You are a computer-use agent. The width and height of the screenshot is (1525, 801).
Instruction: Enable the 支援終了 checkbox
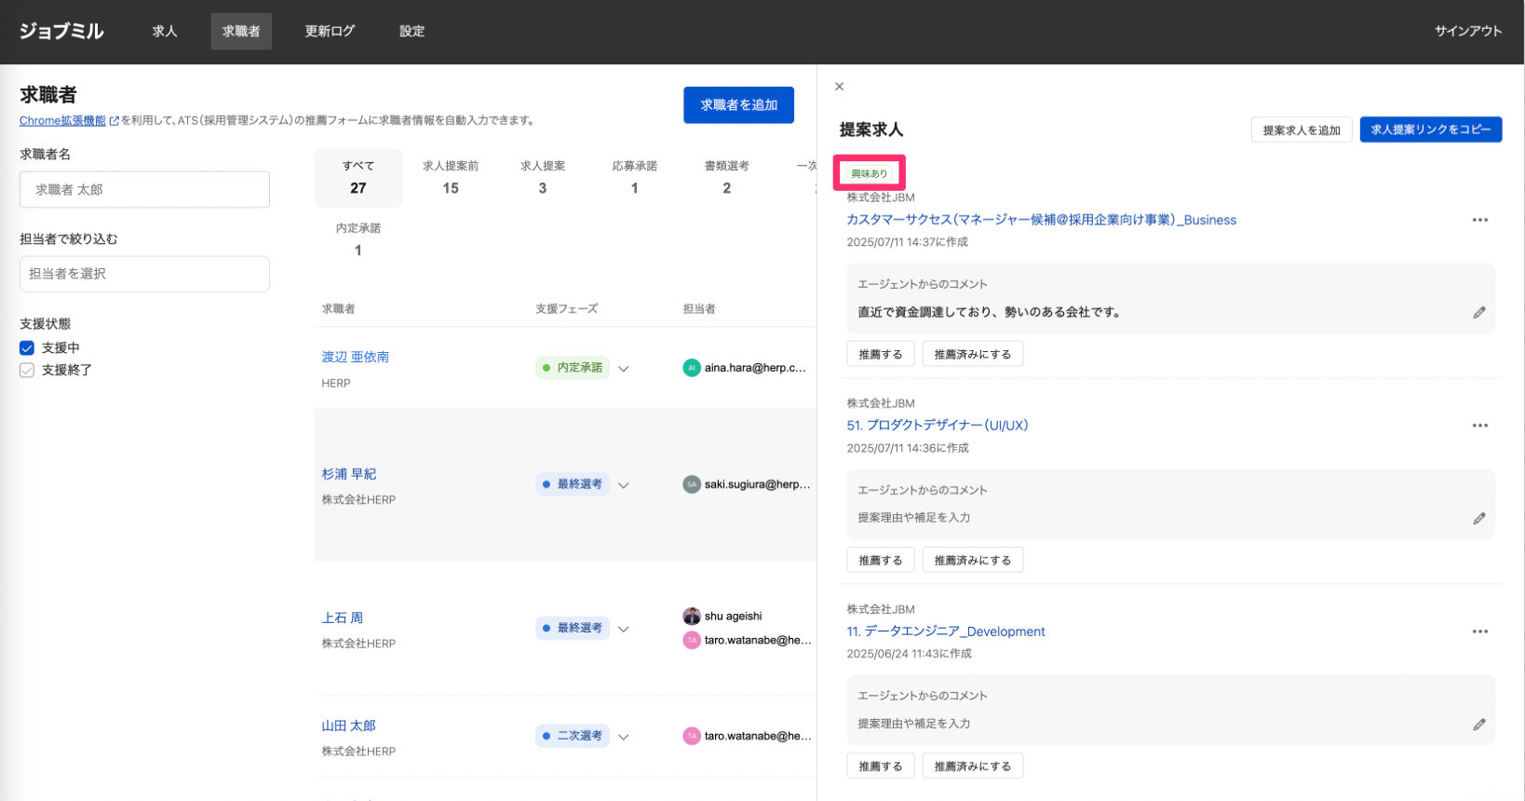27,371
